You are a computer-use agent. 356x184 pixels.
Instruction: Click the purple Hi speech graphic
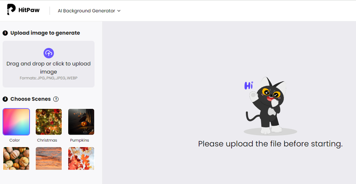click(x=249, y=86)
